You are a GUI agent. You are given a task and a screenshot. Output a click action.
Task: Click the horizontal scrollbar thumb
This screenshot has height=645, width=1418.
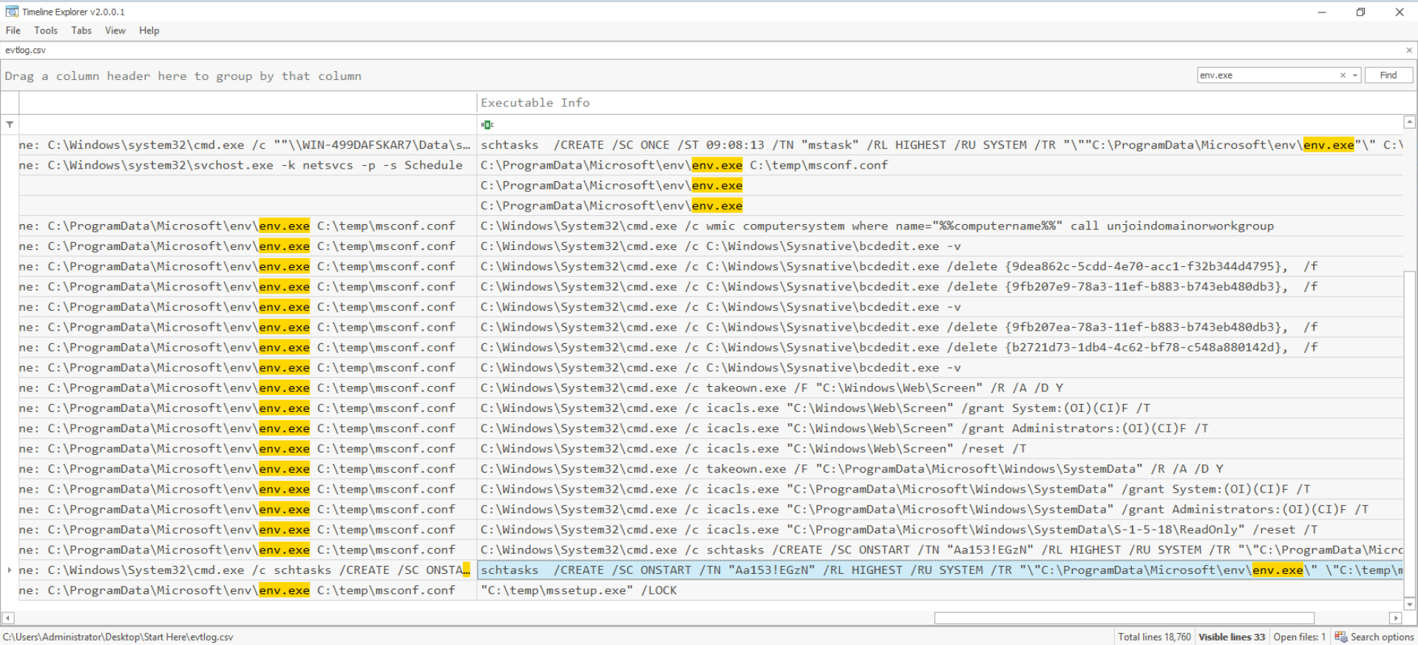click(1124, 618)
